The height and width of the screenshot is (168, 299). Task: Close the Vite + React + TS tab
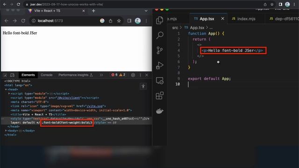click(84, 11)
